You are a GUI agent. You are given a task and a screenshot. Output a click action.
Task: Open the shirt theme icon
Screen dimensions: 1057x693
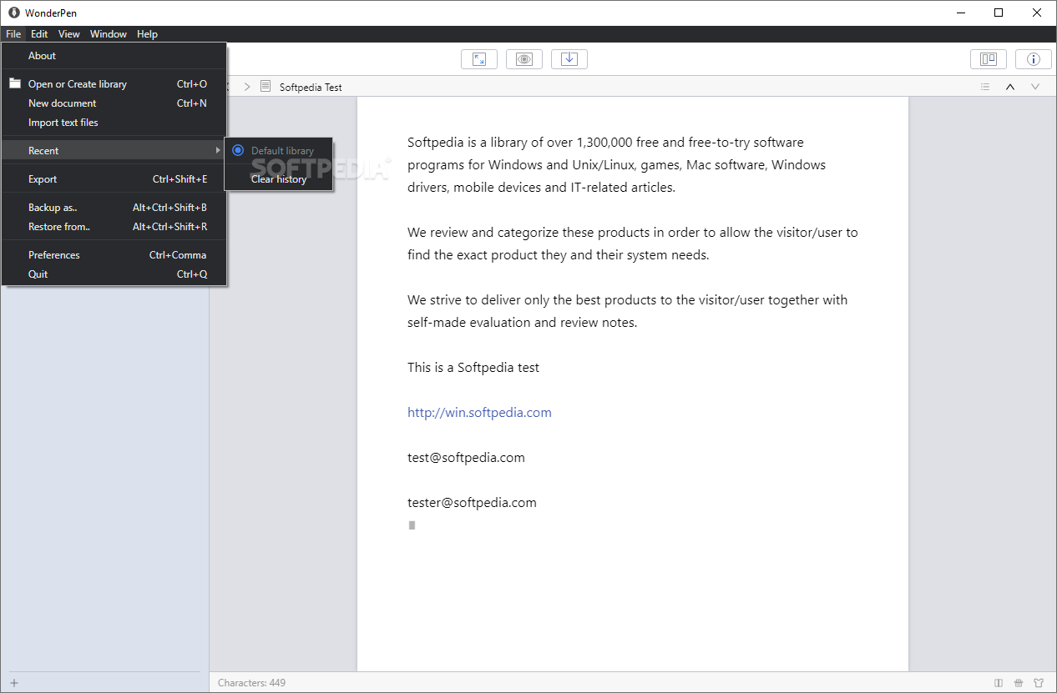coord(1039,683)
